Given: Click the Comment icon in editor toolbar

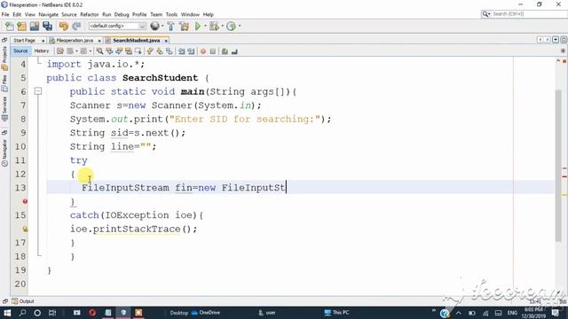Looking at the screenshot, I should 225,51.
